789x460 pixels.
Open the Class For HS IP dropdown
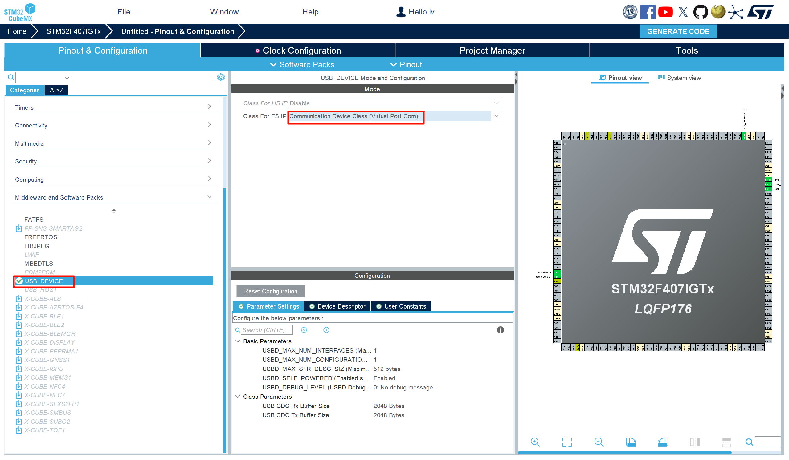click(496, 103)
